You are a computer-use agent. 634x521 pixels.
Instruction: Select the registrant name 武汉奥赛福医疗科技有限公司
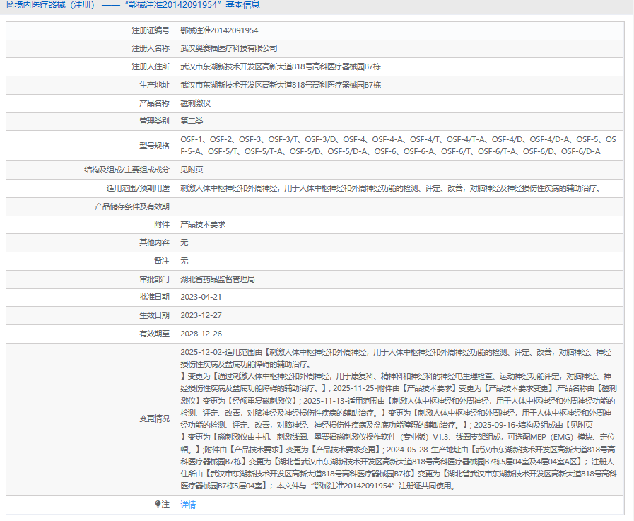click(229, 48)
